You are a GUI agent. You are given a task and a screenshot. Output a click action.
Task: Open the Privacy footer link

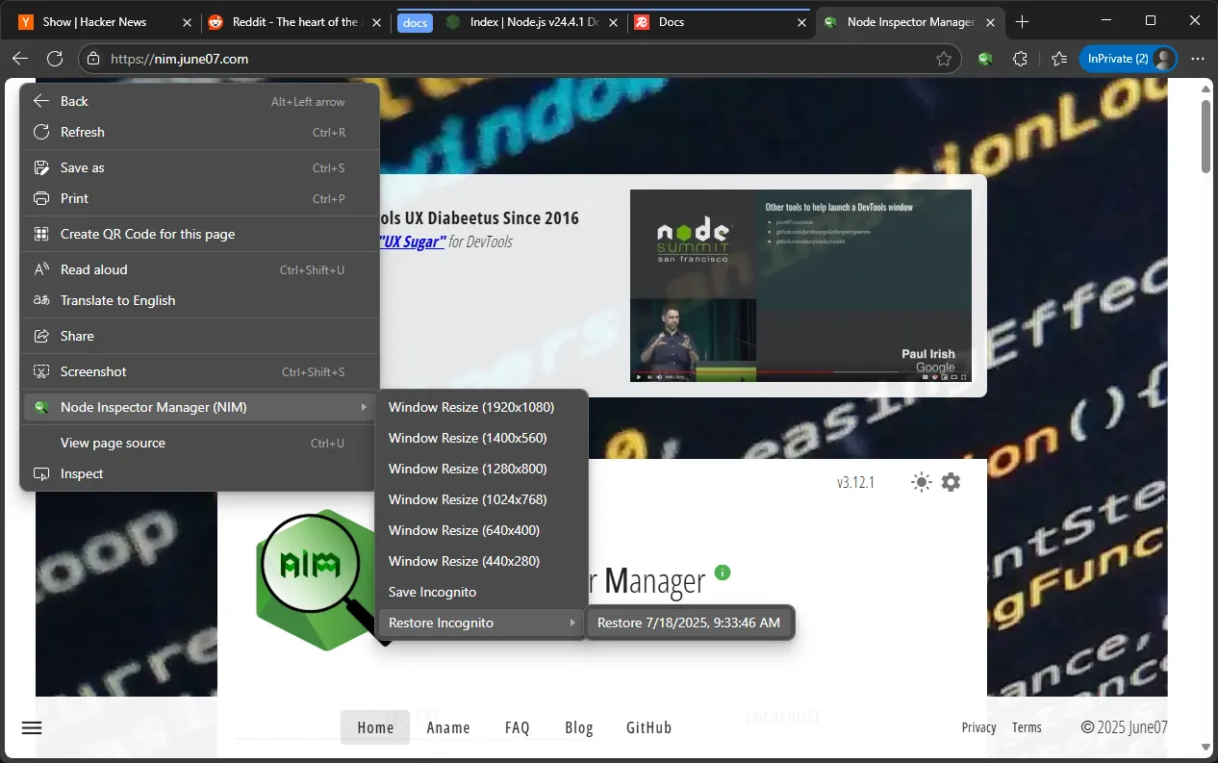click(978, 727)
